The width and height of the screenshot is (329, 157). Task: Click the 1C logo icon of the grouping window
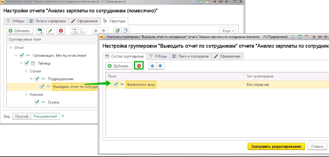coord(102,37)
